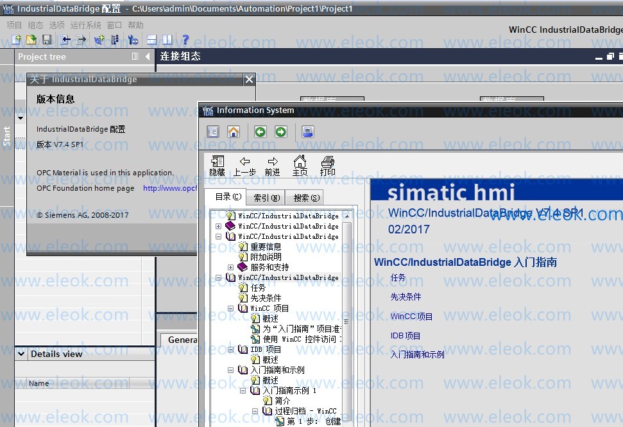
Task: Switch to the 索引 tab
Action: tap(267, 198)
